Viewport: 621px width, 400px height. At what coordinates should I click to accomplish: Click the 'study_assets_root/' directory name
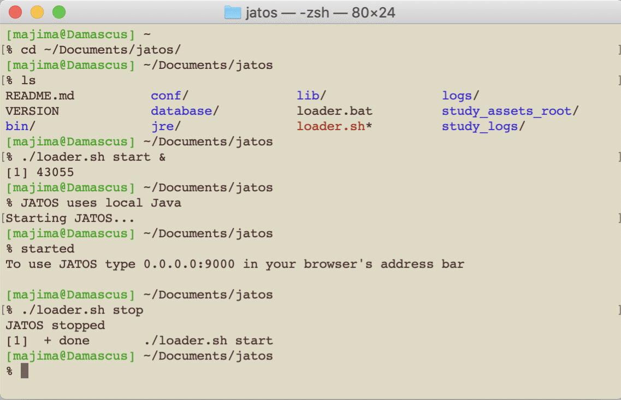[x=511, y=111]
